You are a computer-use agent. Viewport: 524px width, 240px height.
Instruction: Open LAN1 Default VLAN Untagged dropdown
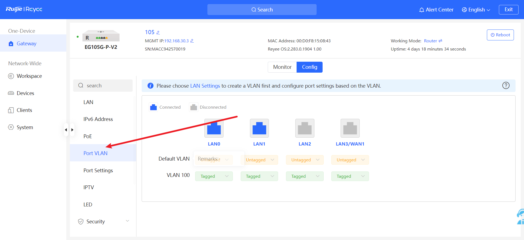(x=259, y=160)
